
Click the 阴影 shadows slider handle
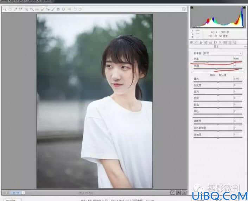tap(218, 101)
